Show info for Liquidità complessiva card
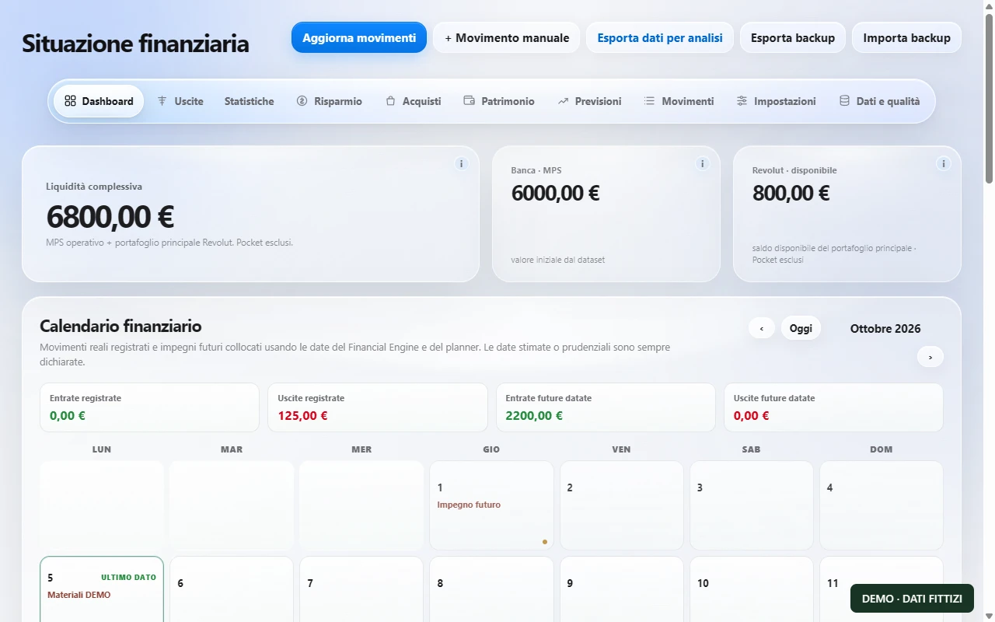Image resolution: width=995 pixels, height=622 pixels. (462, 163)
